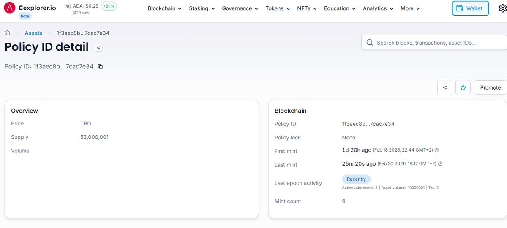Click the clock icon next to Last mint

click(440, 163)
